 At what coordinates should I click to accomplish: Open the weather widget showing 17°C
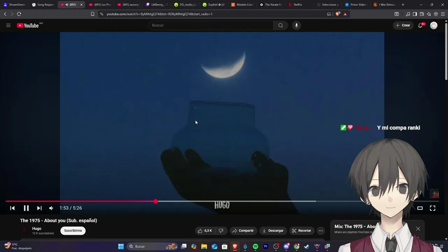point(17,246)
